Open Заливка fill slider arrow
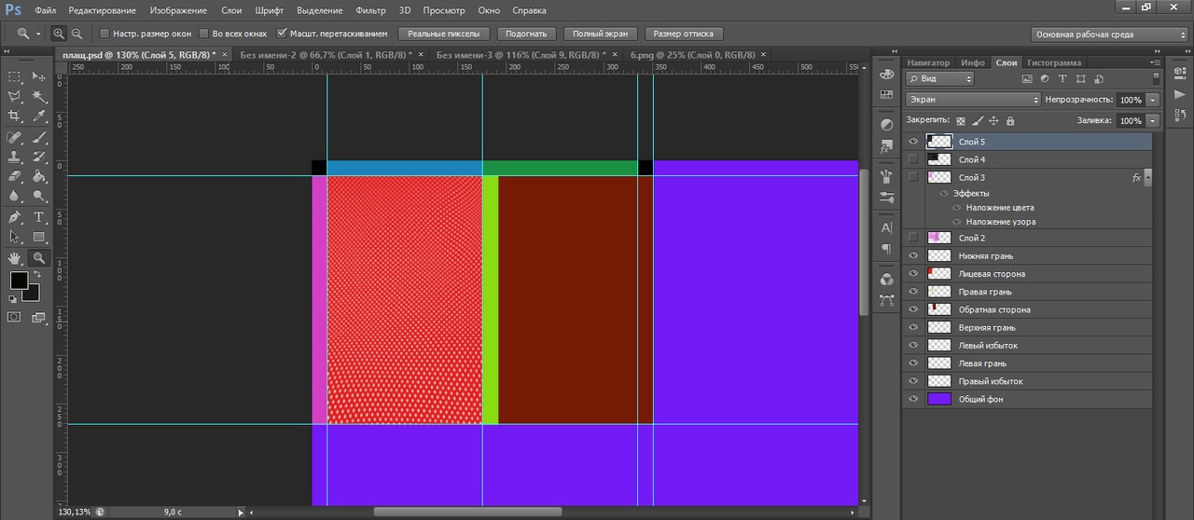The width and height of the screenshot is (1194, 520). coord(1153,121)
